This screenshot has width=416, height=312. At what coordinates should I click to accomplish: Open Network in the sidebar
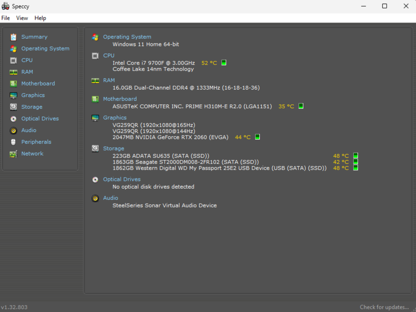tap(32, 154)
